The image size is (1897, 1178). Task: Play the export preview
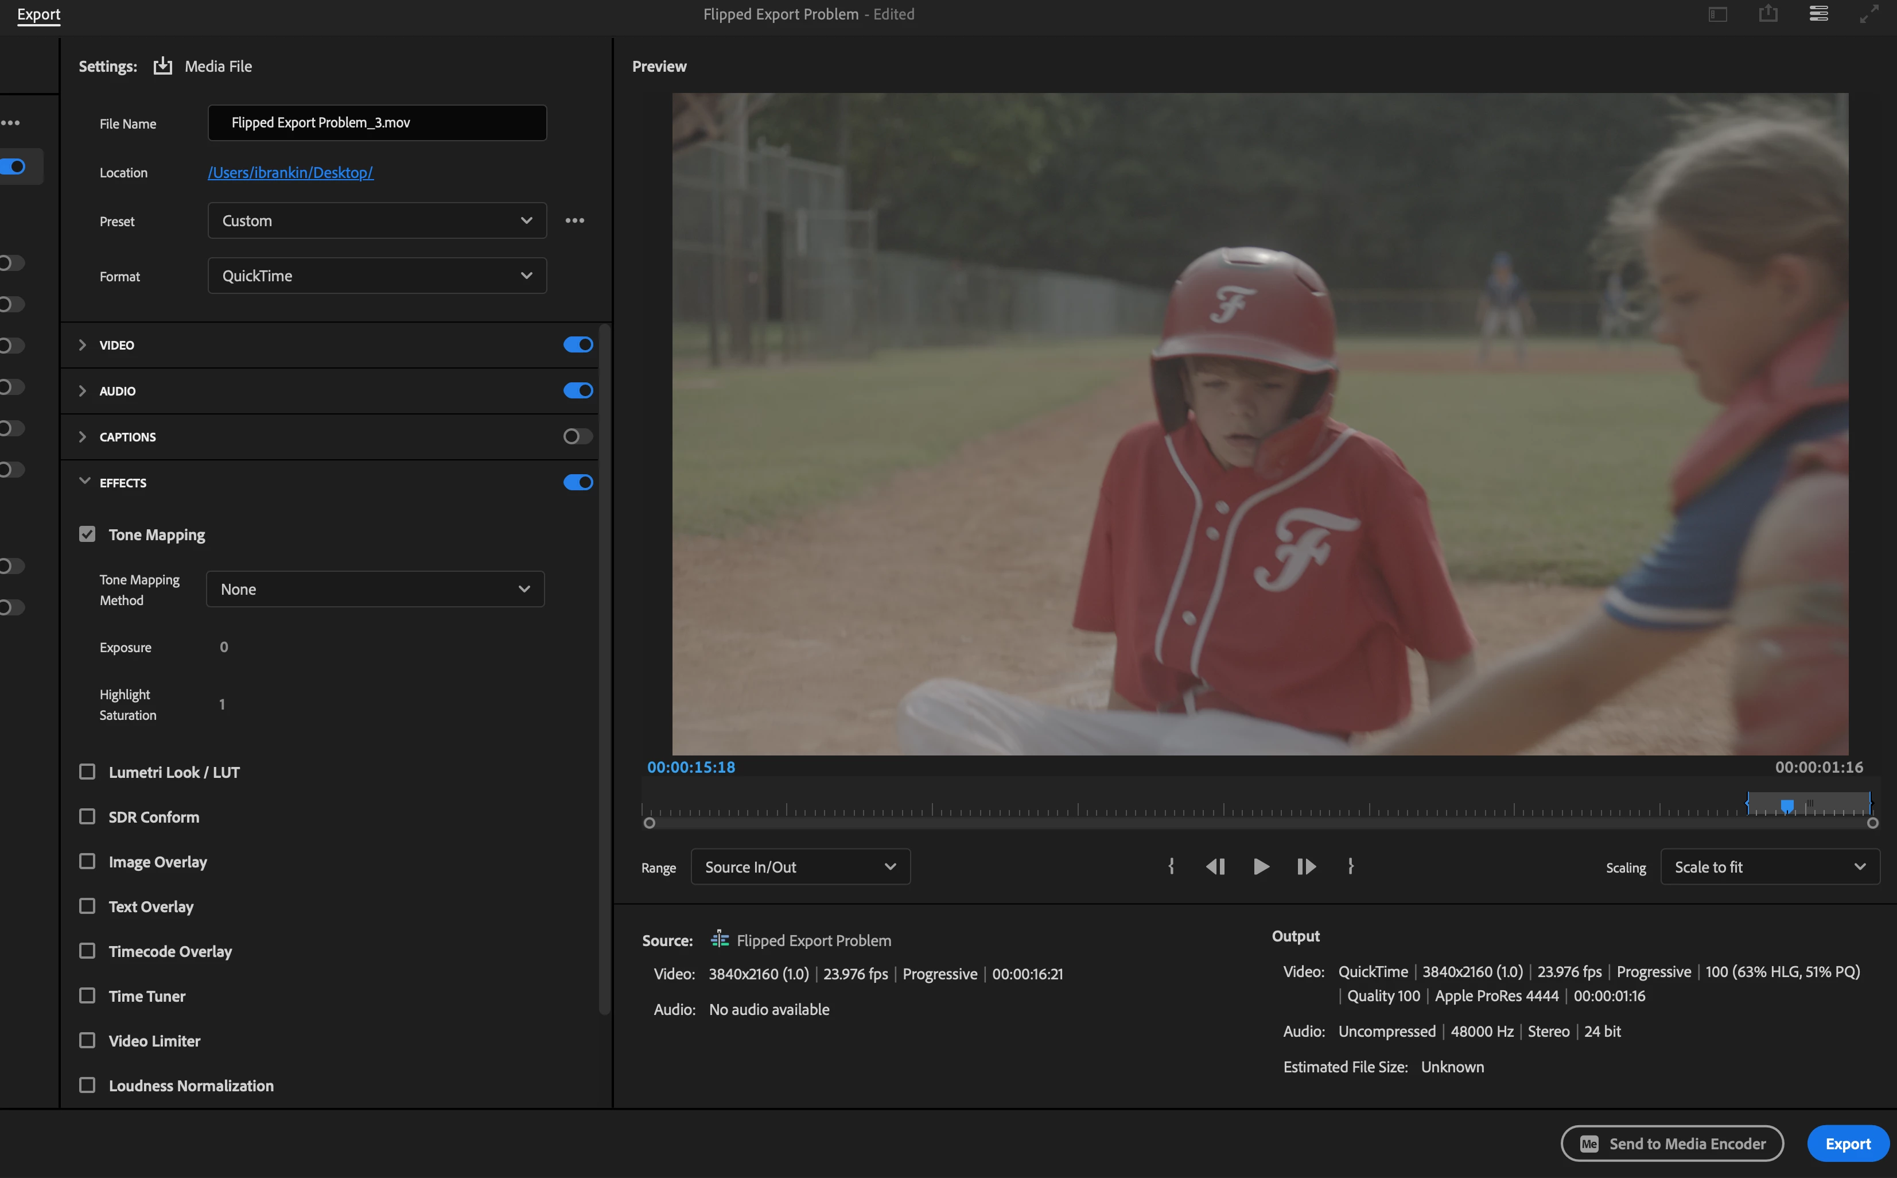(1261, 866)
